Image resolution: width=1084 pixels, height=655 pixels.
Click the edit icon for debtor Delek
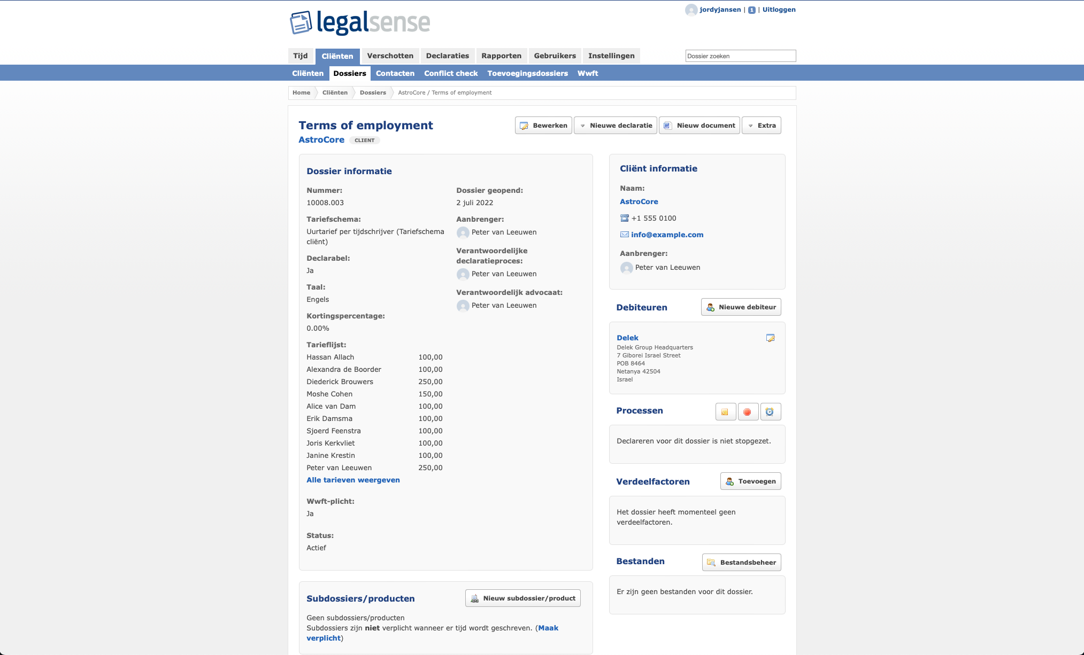(770, 338)
